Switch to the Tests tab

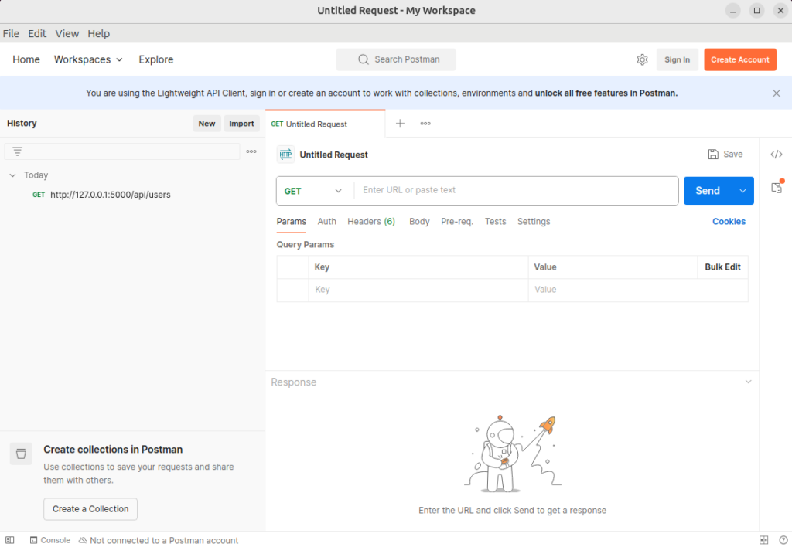496,222
